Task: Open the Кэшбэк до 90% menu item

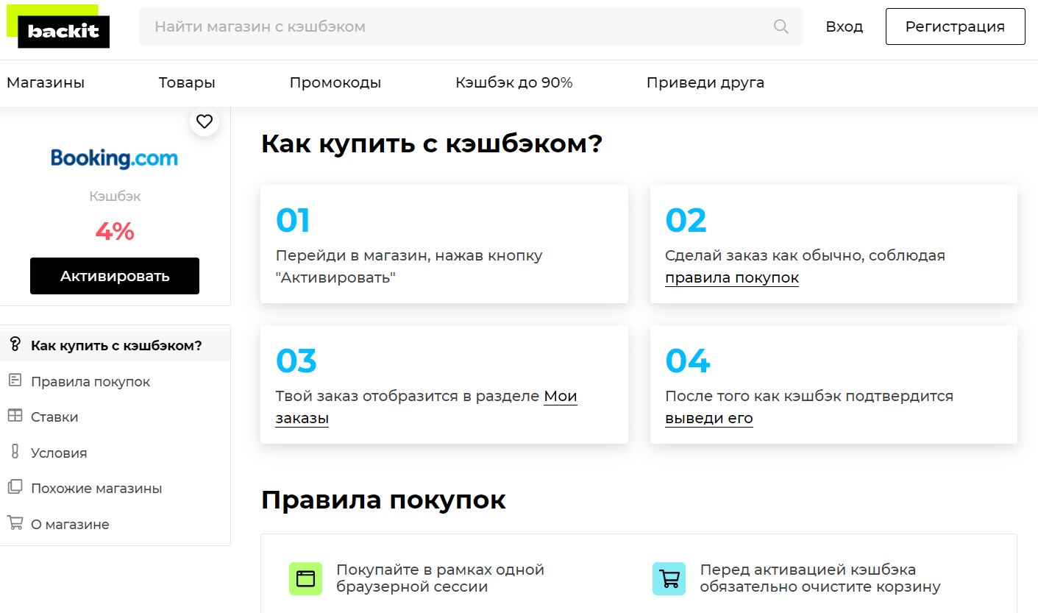Action: coord(514,82)
